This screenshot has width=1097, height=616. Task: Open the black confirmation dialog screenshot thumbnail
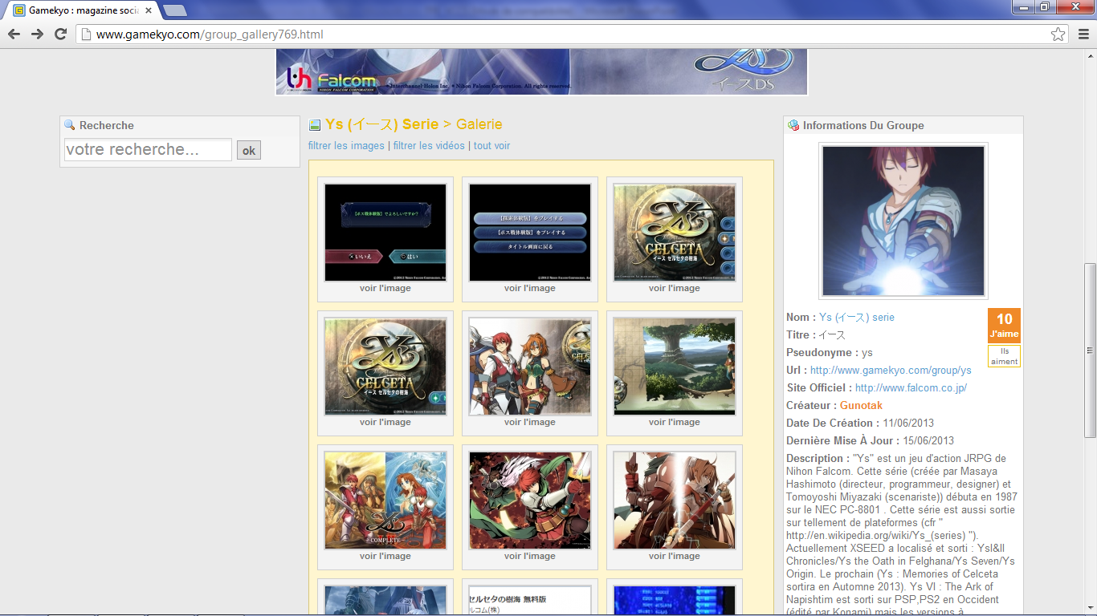(385, 233)
